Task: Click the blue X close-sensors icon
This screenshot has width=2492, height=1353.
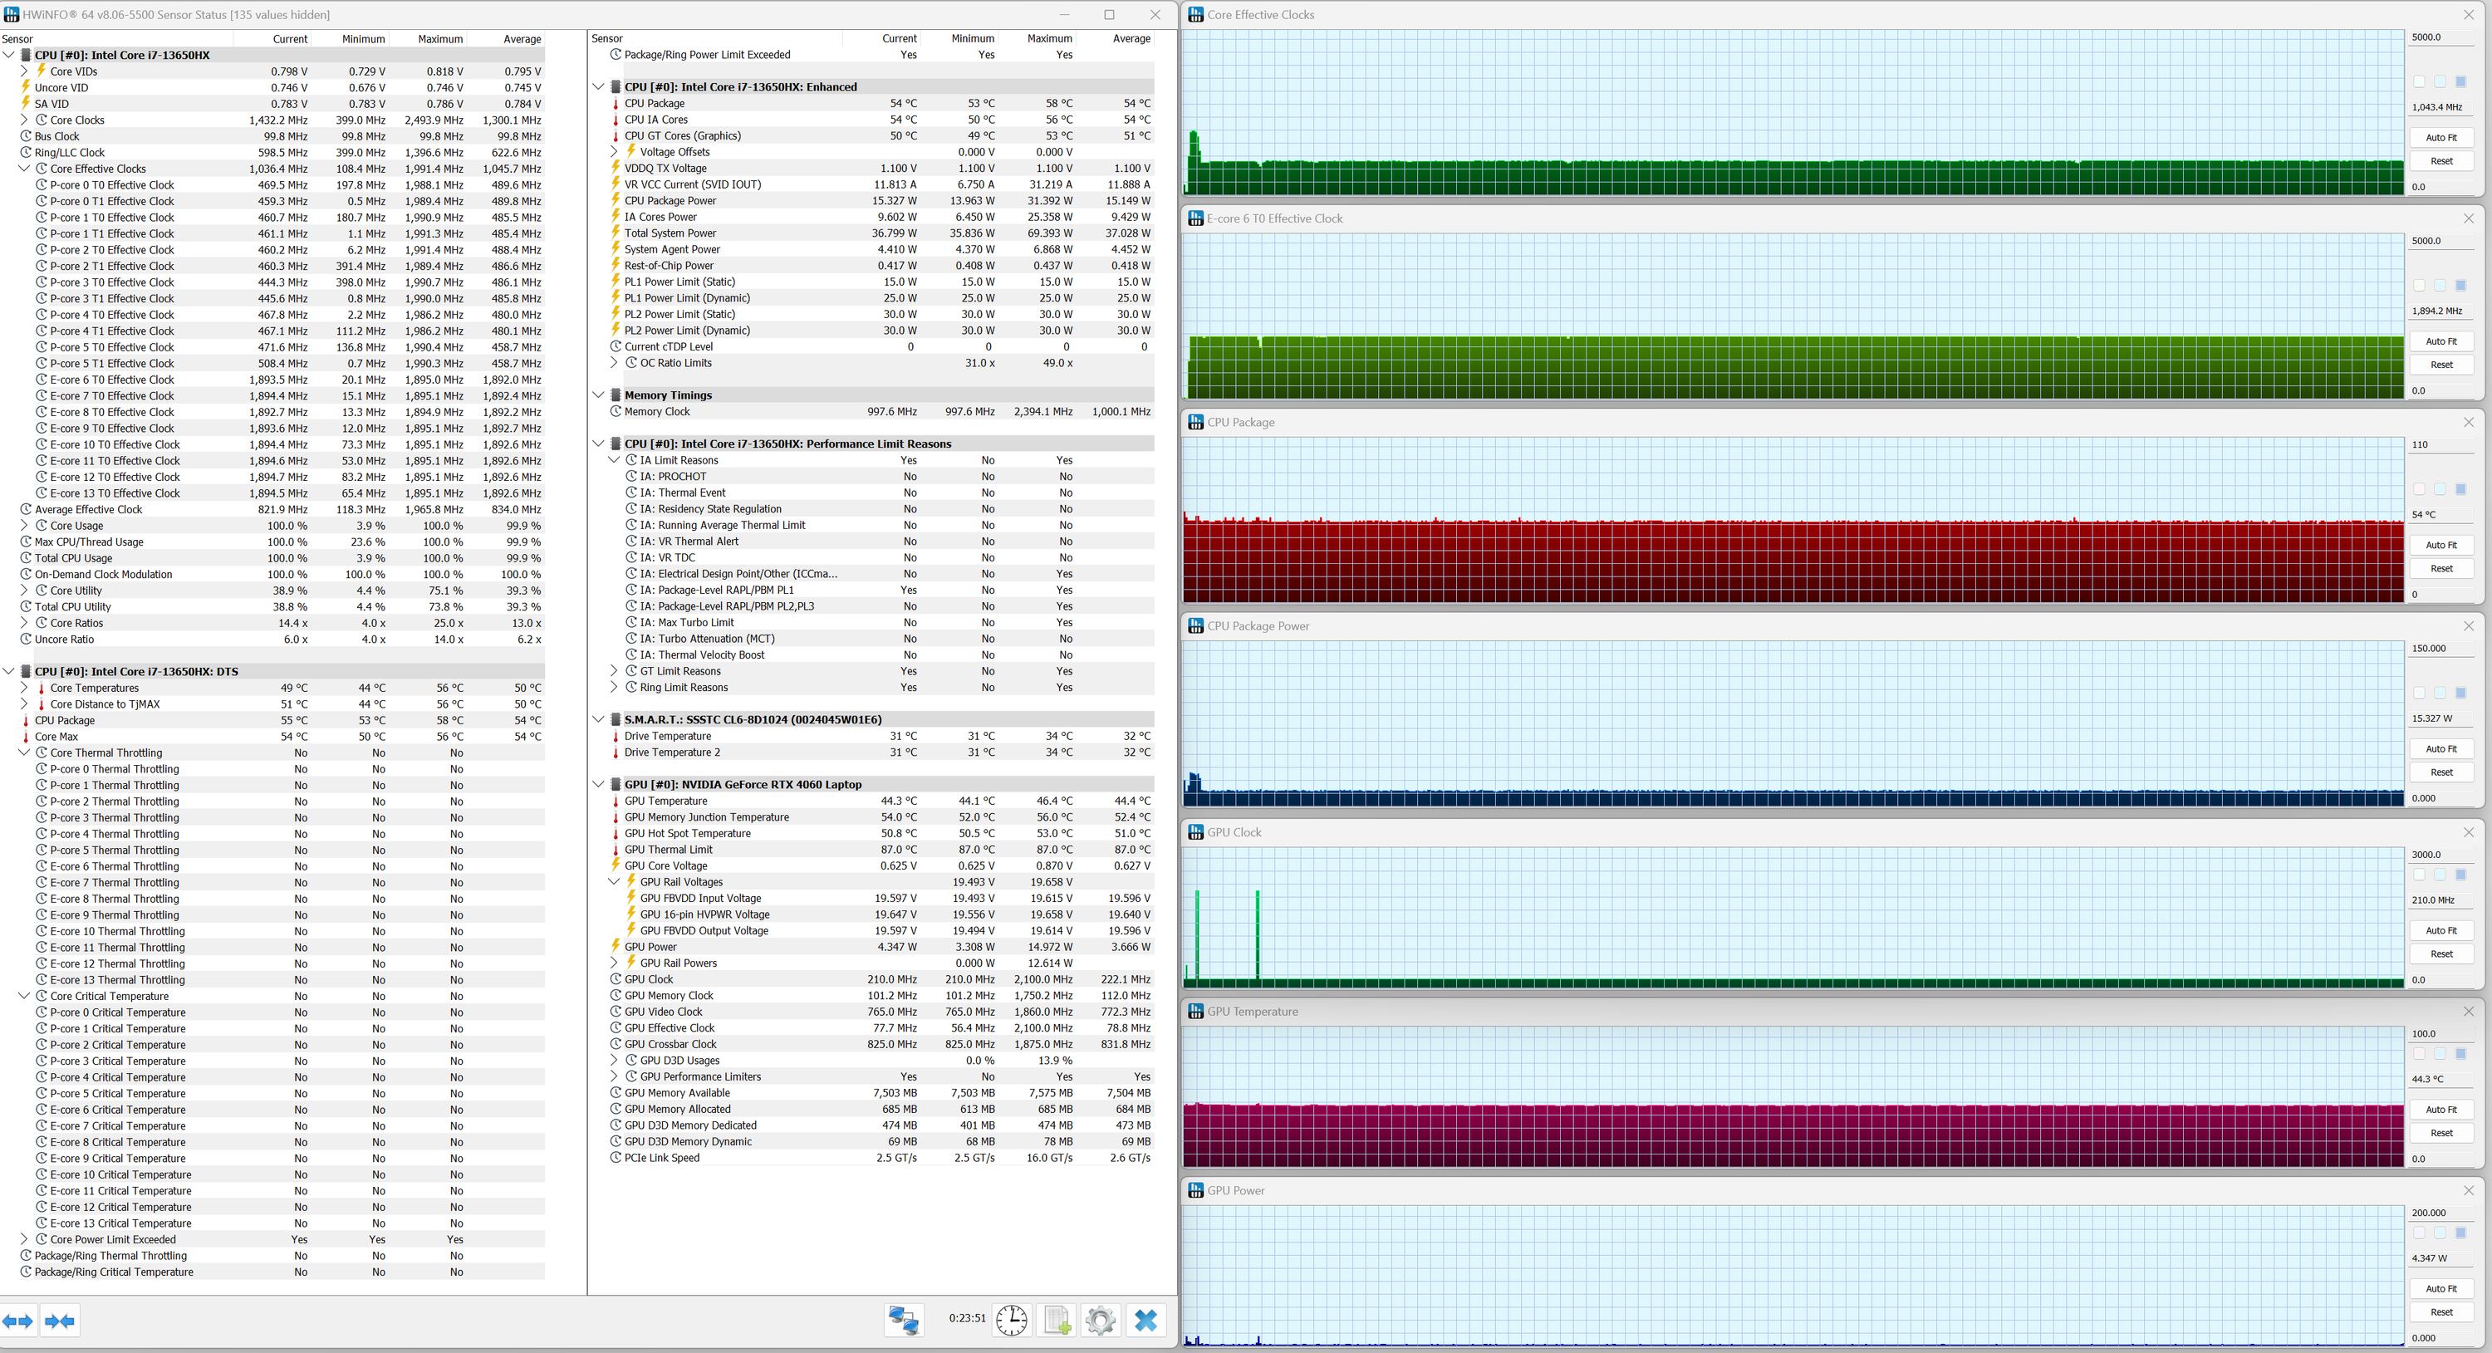Action: [x=1145, y=1320]
